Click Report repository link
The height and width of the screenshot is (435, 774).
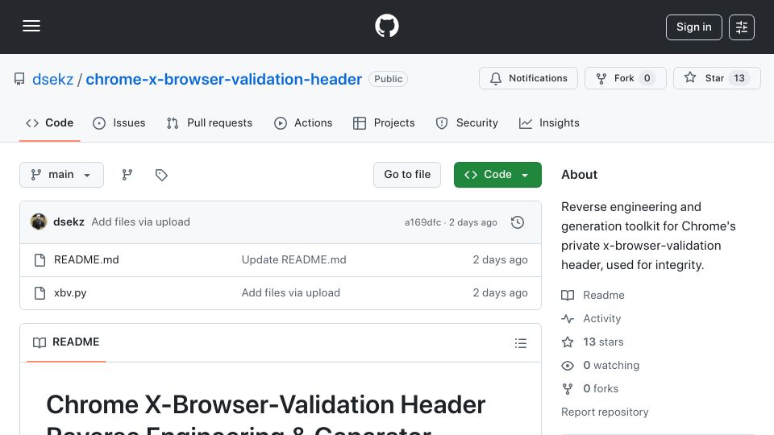[605, 412]
